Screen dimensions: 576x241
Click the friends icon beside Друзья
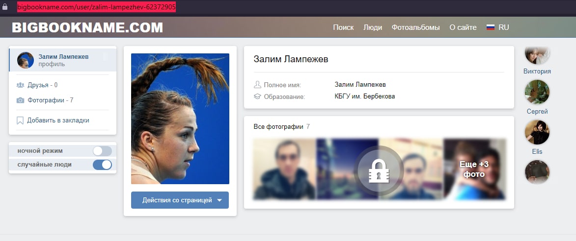20,85
